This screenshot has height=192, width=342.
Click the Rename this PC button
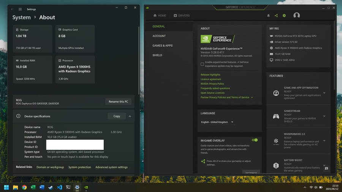pos(119,102)
